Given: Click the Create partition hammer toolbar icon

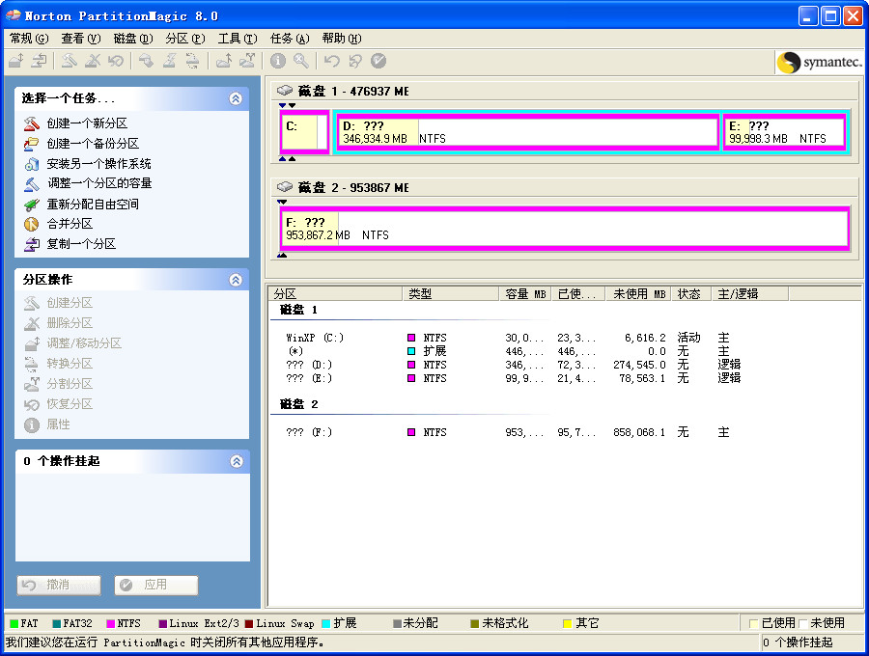Looking at the screenshot, I should pyautogui.click(x=70, y=61).
